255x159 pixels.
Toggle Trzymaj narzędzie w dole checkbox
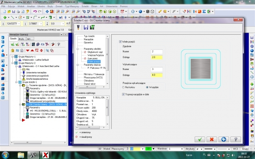pos(123,94)
